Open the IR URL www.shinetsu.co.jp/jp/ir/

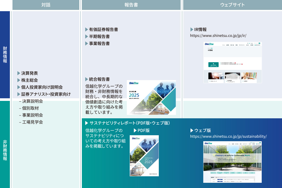218,36
